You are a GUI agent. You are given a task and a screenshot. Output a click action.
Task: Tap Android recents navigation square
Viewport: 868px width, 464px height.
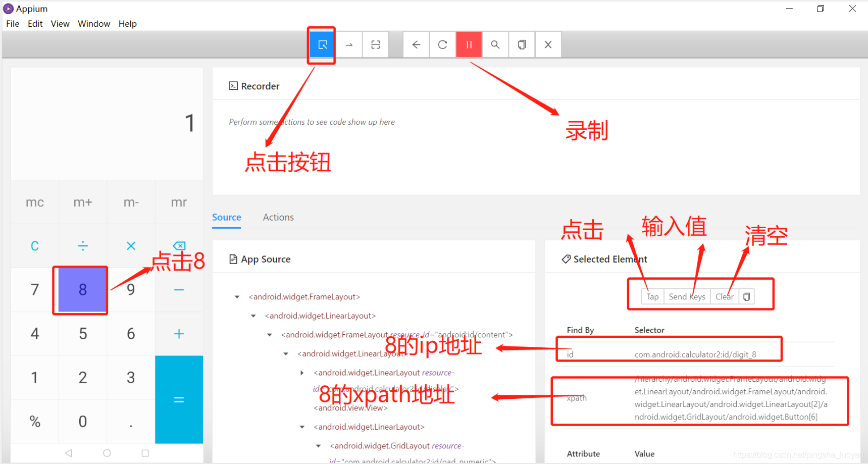click(x=145, y=453)
